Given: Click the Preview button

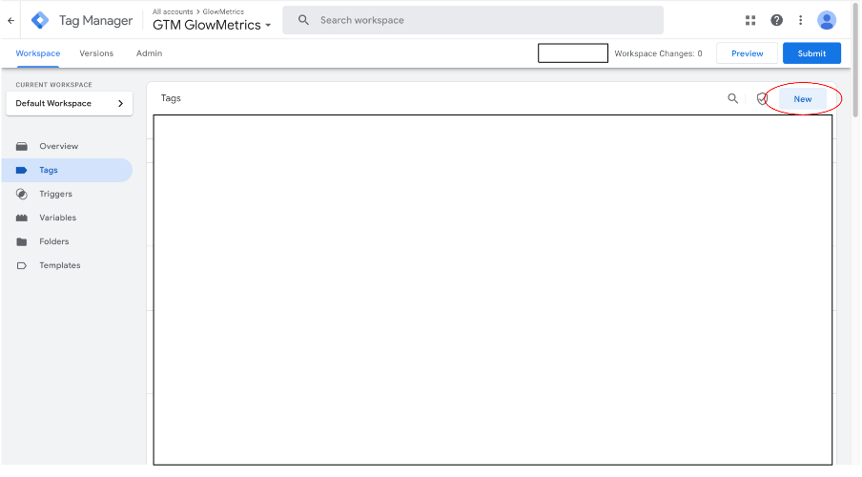Looking at the screenshot, I should point(747,53).
